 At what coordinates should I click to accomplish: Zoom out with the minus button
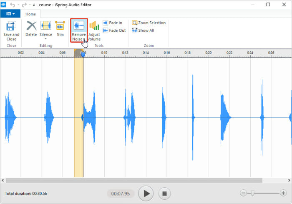point(243,193)
